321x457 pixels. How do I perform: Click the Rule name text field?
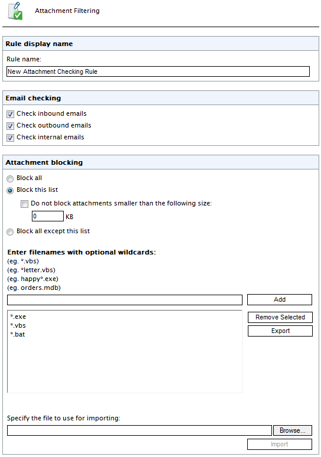(158, 71)
